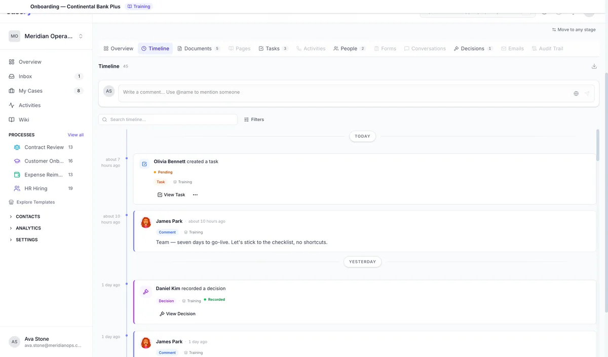Open the People tab

tap(350, 49)
